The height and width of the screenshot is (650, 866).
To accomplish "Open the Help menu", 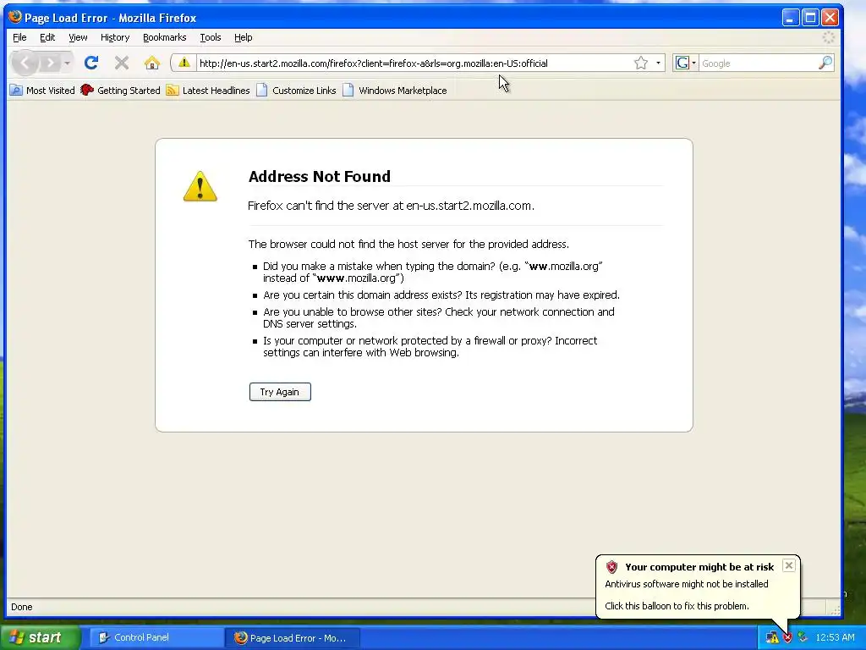I will coord(243,37).
